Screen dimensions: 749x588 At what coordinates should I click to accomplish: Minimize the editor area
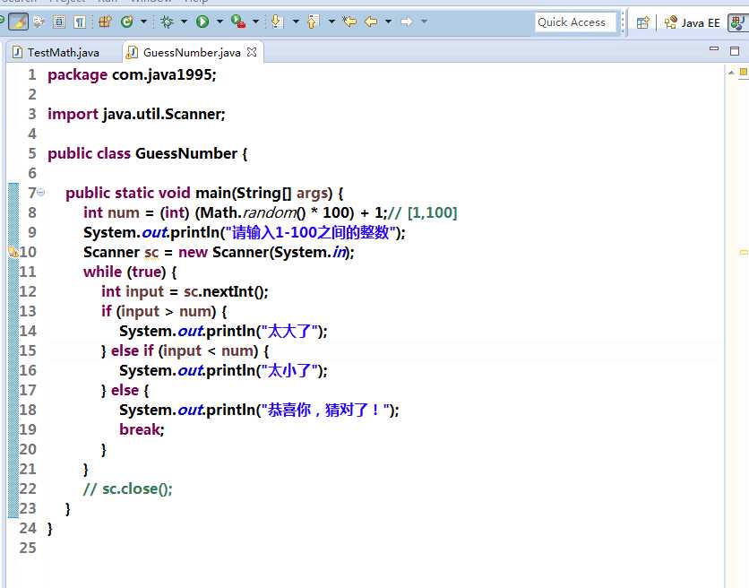(x=714, y=48)
